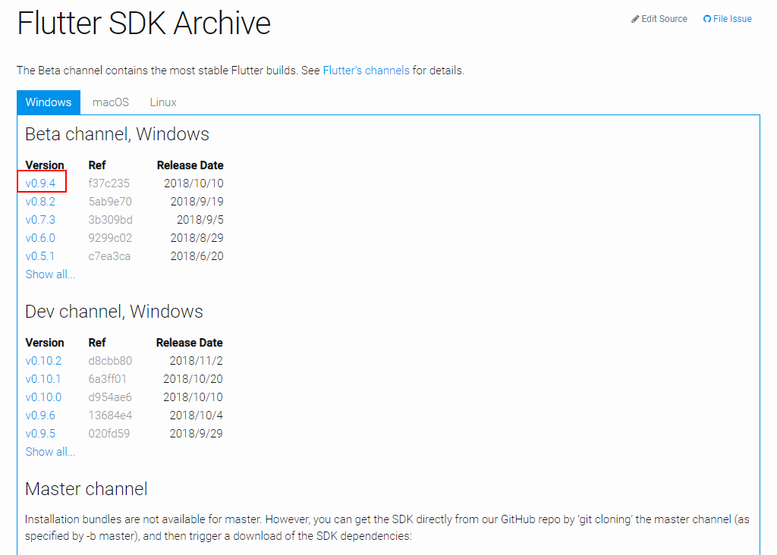This screenshot has height=555, width=777.
Task: Select the Windows tab
Action: coord(49,102)
